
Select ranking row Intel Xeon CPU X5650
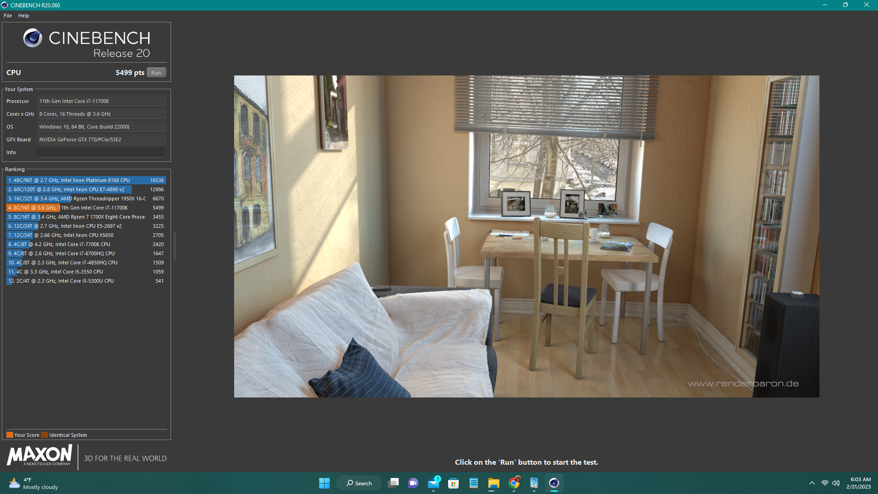pos(86,235)
